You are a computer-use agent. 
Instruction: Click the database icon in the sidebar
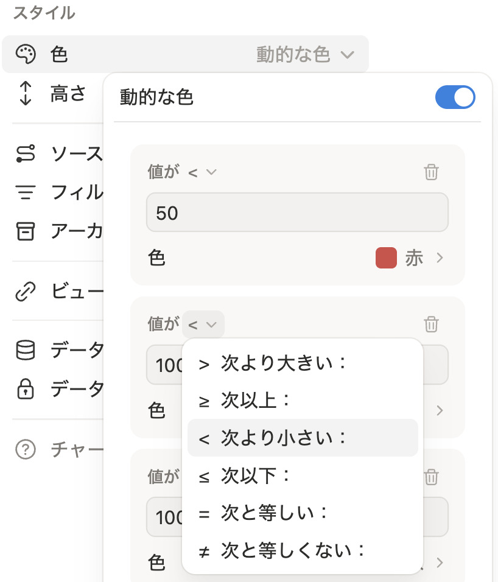tap(26, 350)
